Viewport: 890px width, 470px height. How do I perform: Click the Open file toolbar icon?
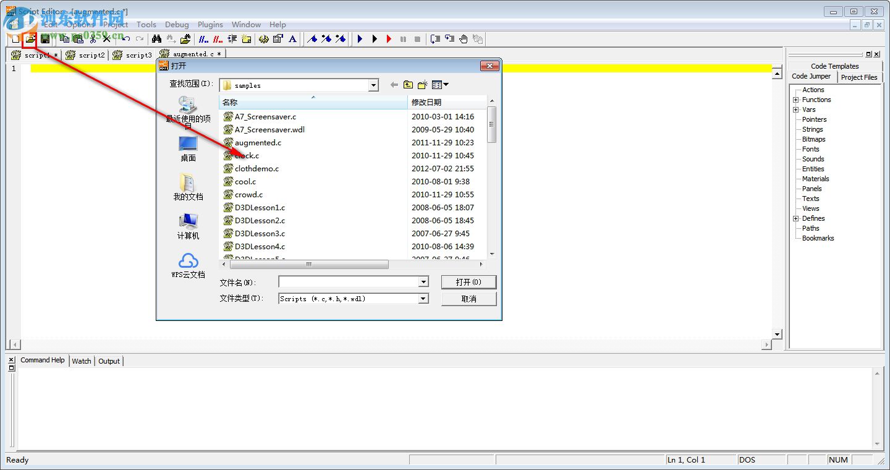pos(30,39)
